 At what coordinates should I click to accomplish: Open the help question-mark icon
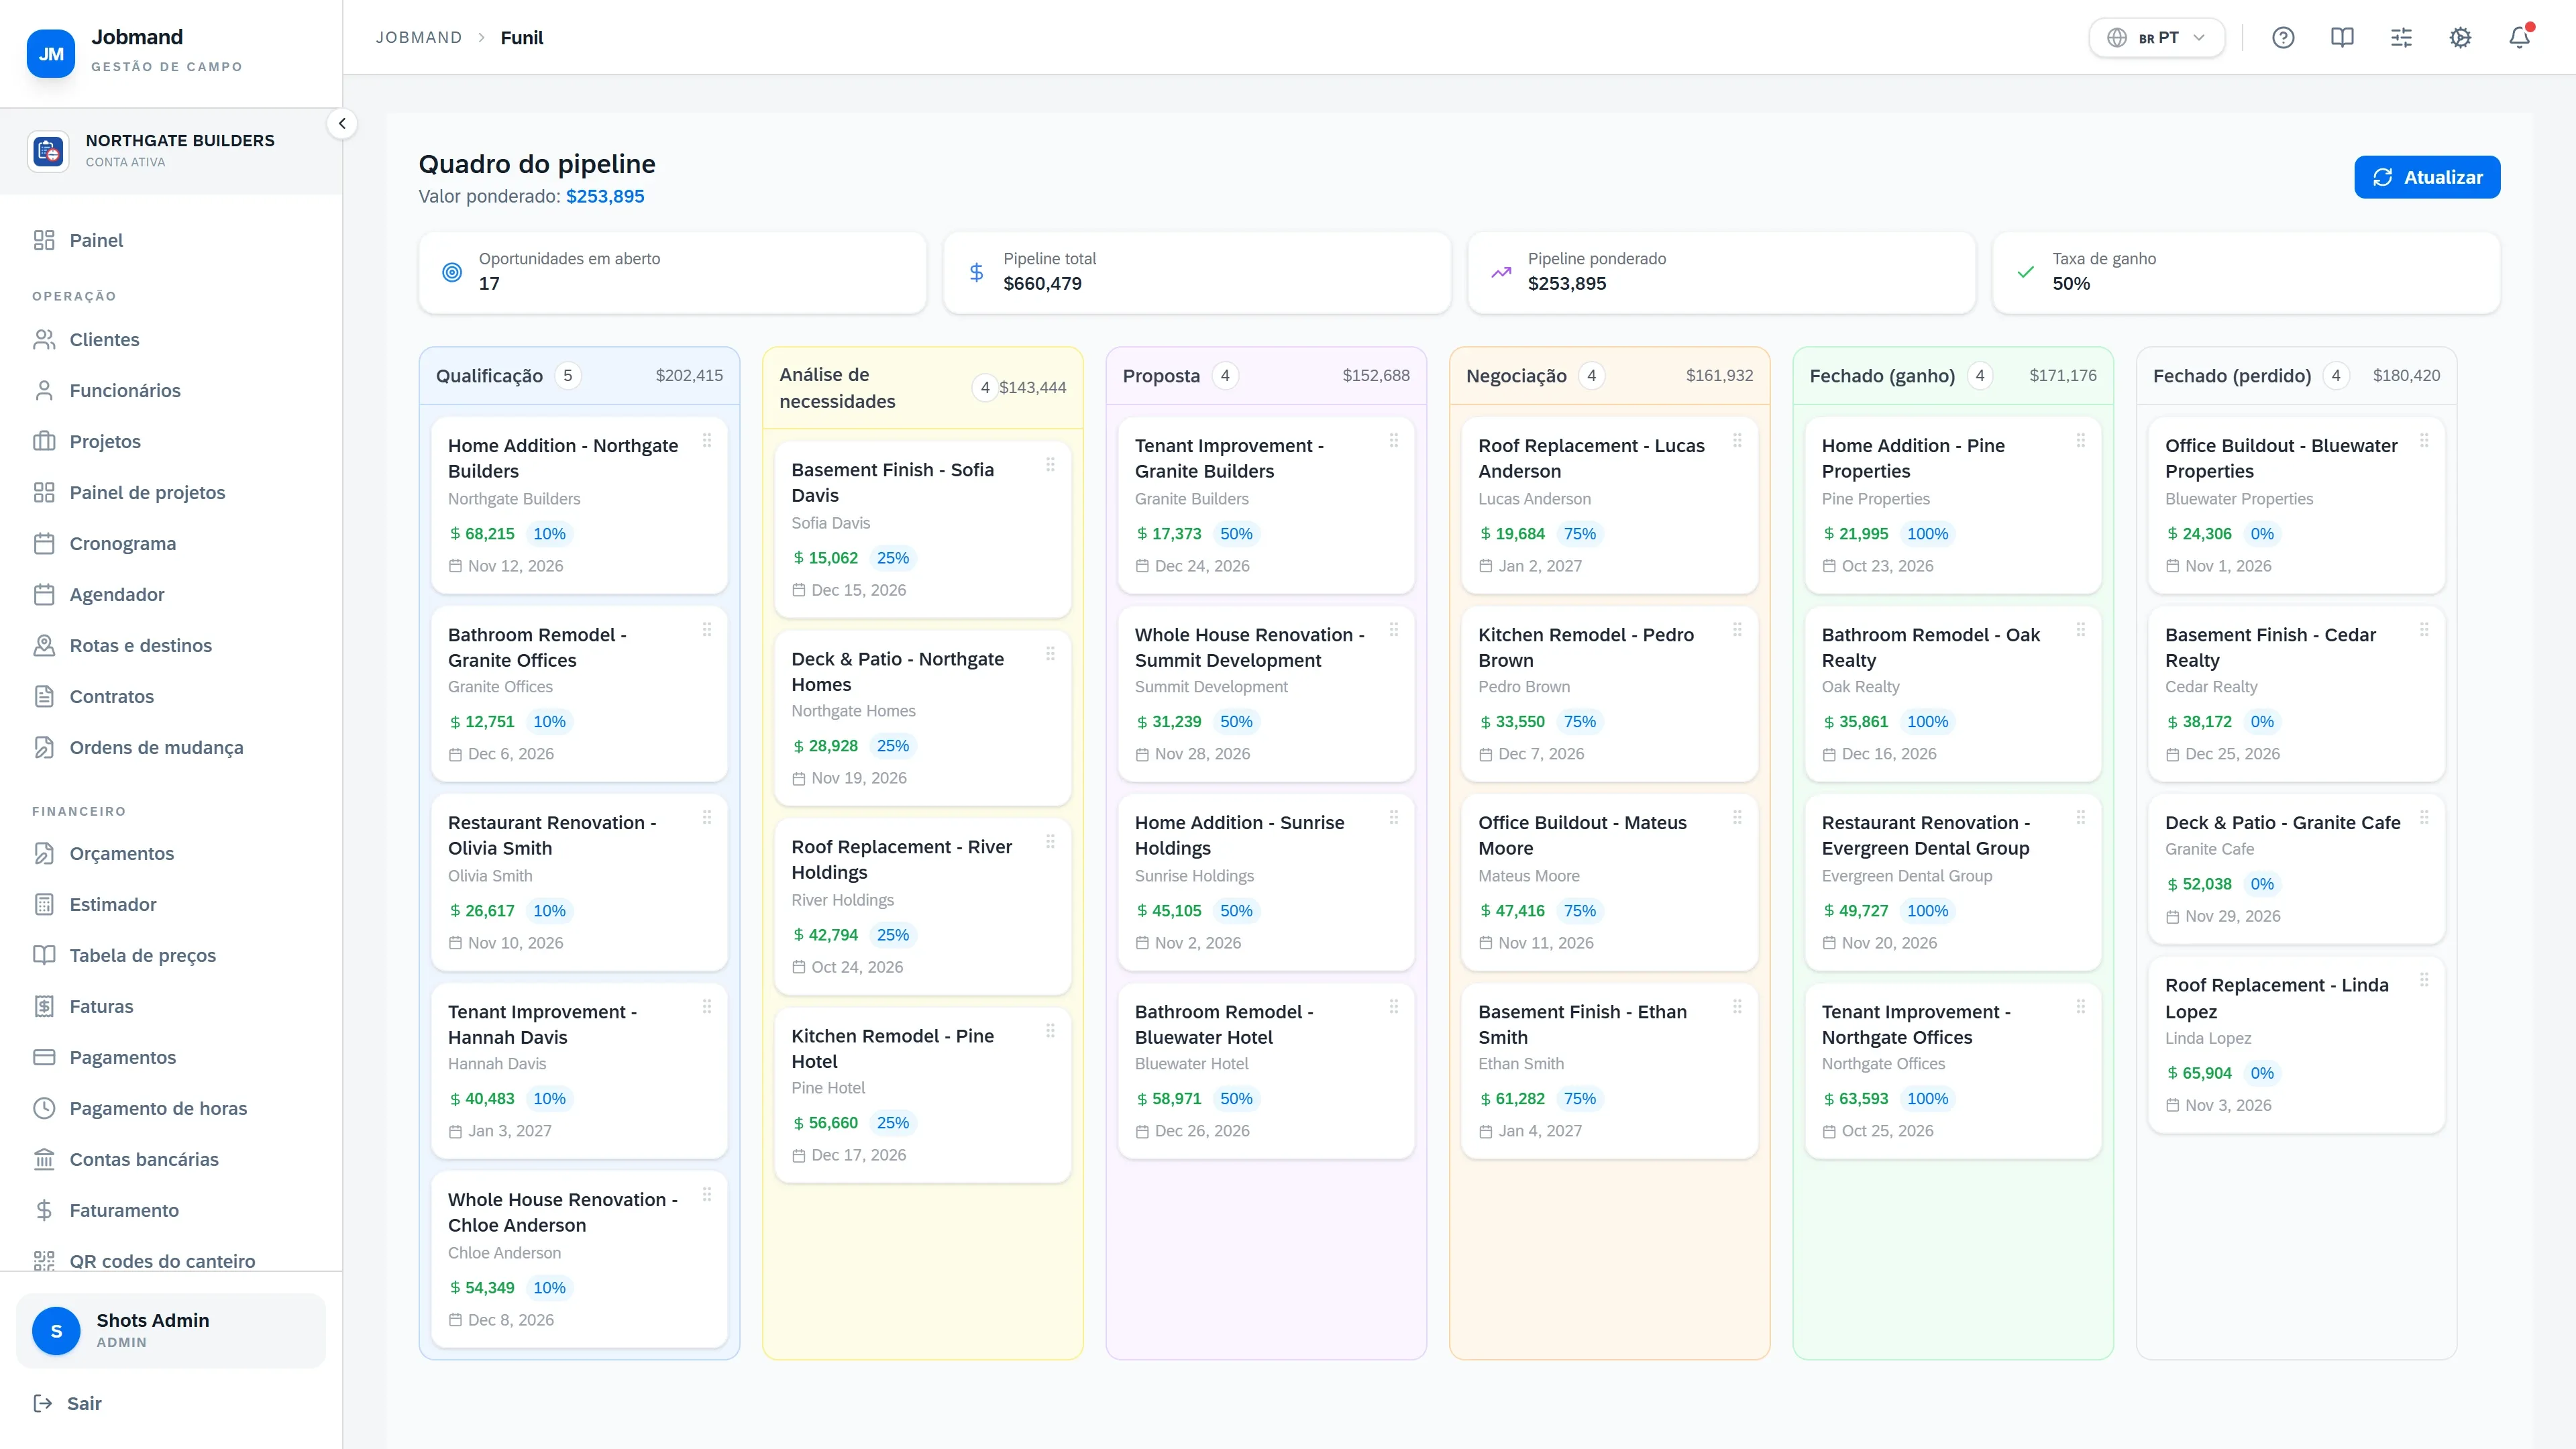[x=2283, y=38]
